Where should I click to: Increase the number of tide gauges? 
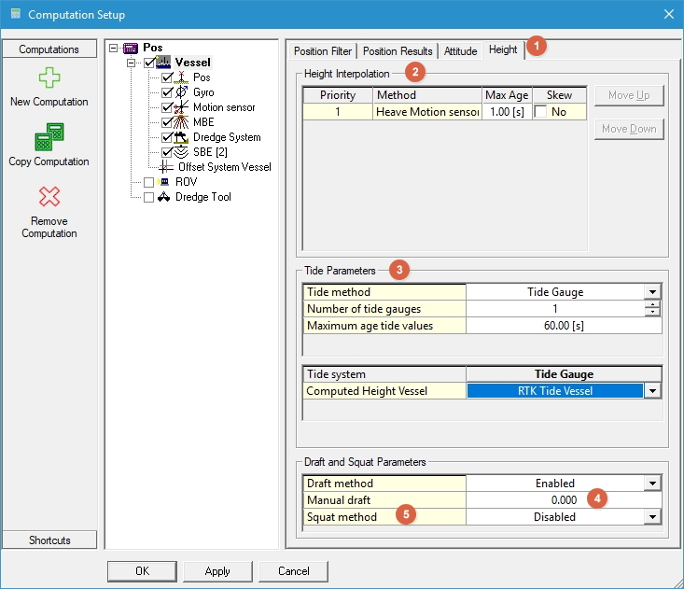(653, 305)
